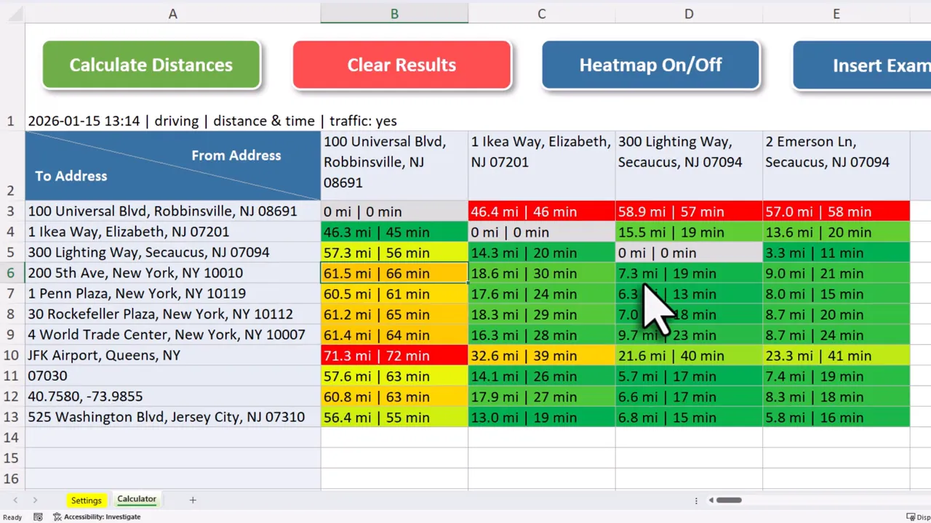Image resolution: width=931 pixels, height=523 pixels.
Task: Select all cells using the corner button
Action: 15,13
